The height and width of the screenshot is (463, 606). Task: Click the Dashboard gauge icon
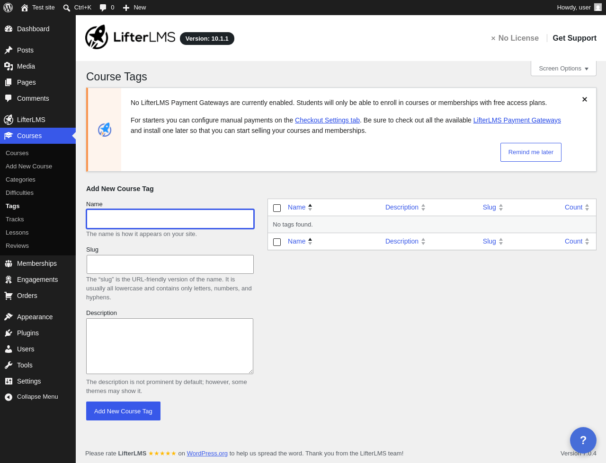coord(9,29)
